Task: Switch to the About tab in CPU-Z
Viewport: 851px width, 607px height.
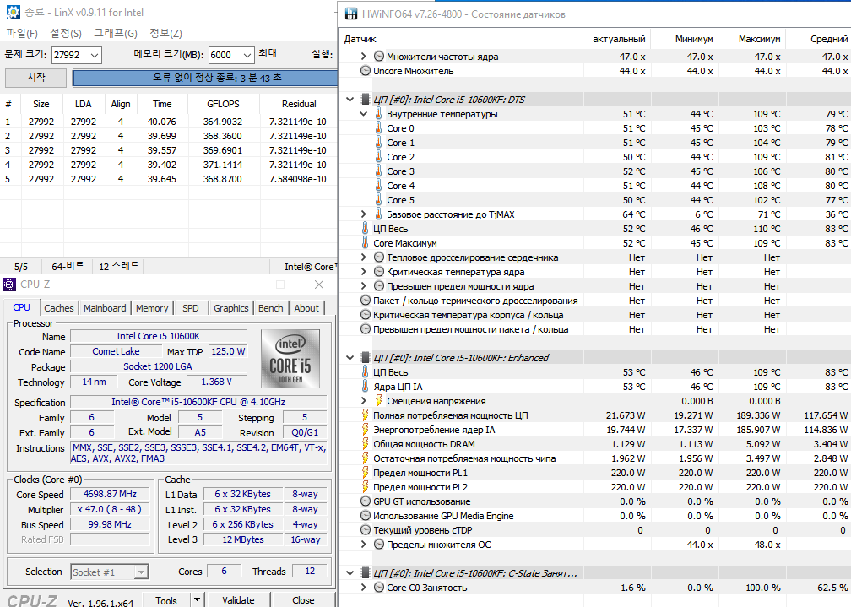Action: [306, 308]
